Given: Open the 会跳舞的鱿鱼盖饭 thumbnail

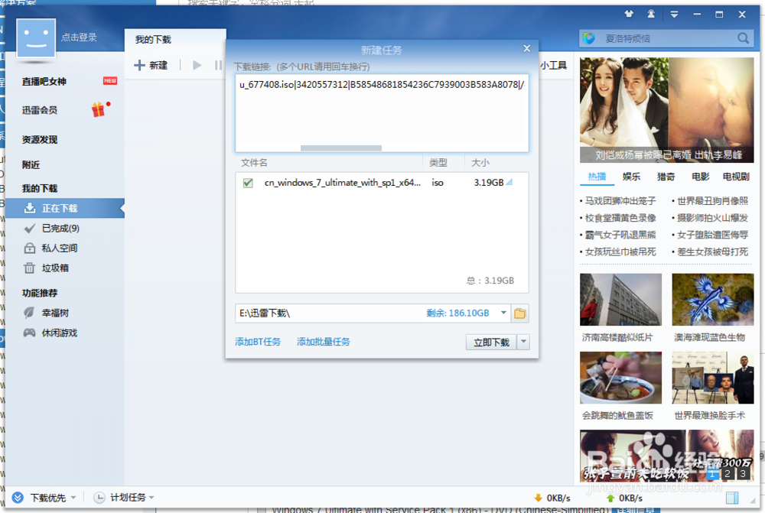Looking at the screenshot, I should point(620,378).
